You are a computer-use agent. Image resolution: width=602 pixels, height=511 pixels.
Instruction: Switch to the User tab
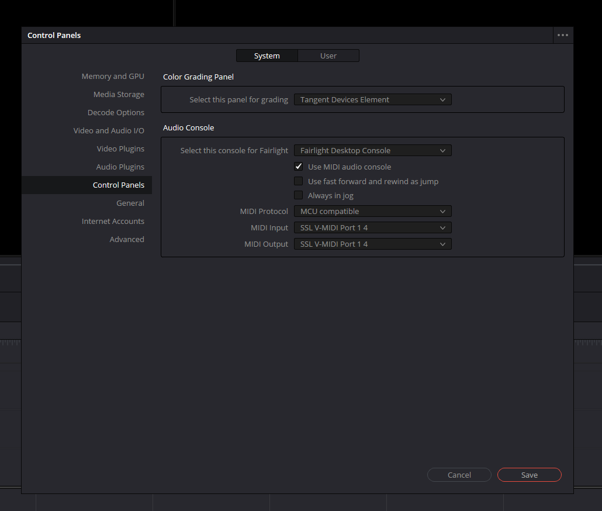point(328,56)
